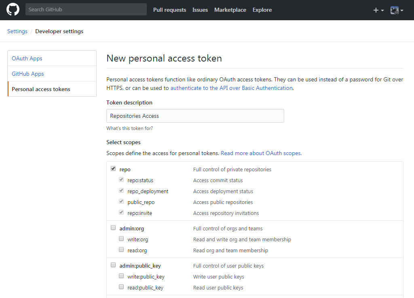Click inside the Token description field
The height and width of the screenshot is (298, 414).
click(x=195, y=115)
